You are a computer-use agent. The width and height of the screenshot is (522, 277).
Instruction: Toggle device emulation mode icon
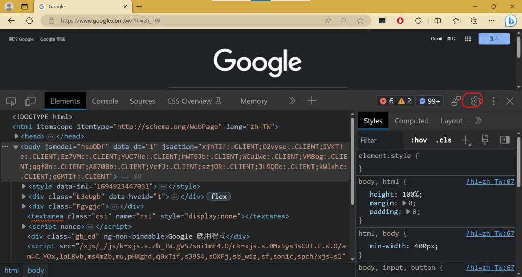(30, 101)
